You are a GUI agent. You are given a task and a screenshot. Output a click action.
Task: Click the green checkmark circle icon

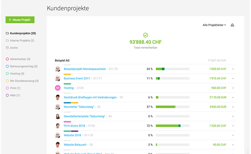click(x=145, y=35)
